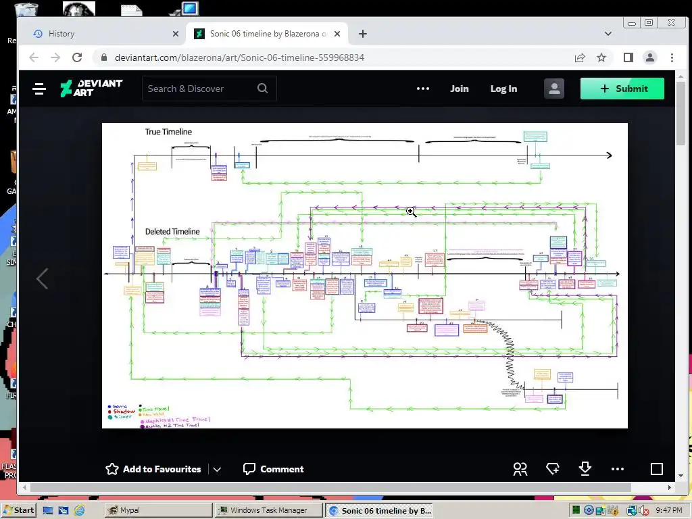The image size is (692, 519).
Task: Toggle fullscreen view icon
Action: 656,469
